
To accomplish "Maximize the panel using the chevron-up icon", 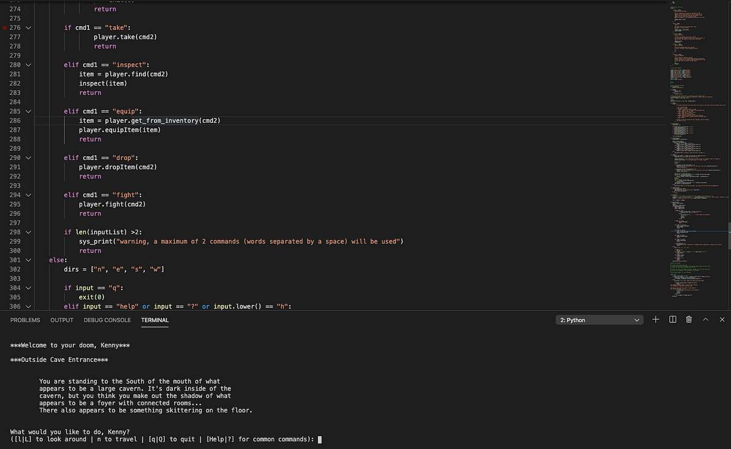I will [705, 319].
